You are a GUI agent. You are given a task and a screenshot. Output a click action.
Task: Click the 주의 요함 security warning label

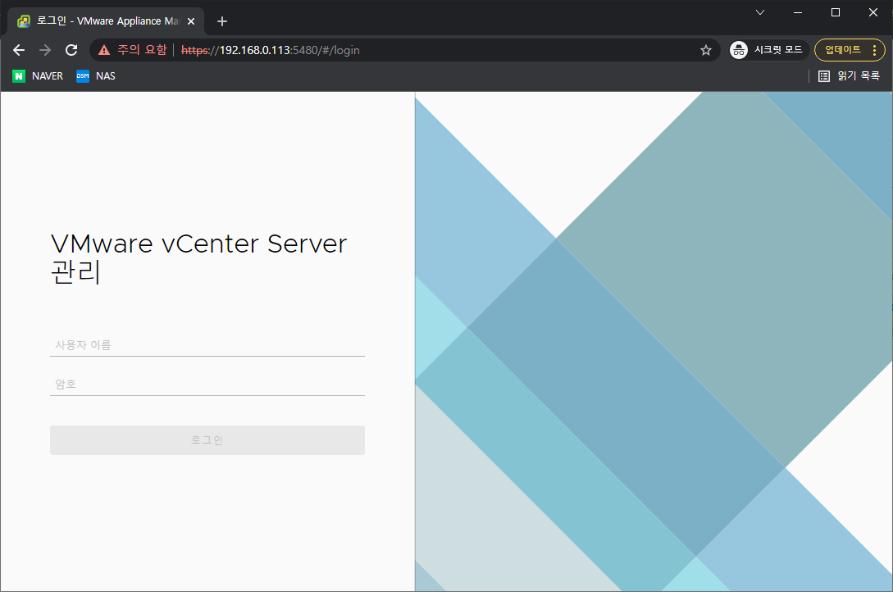[x=143, y=50]
